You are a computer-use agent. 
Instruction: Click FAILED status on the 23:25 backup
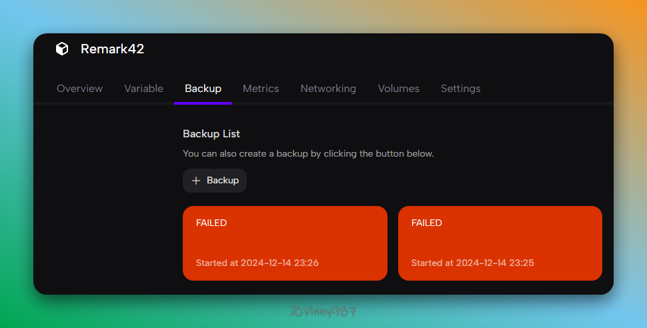(426, 223)
